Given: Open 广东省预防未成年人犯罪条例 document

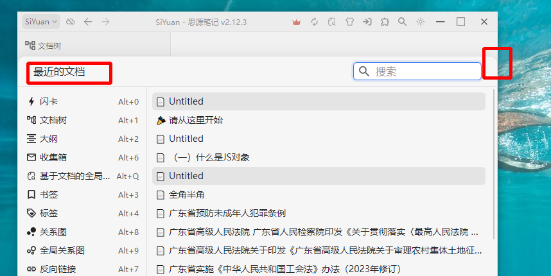Looking at the screenshot, I should click(227, 213).
